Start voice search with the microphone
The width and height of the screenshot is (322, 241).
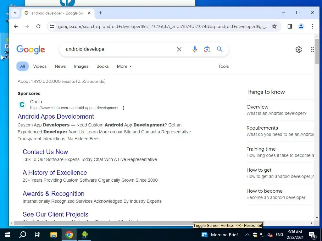coord(194,49)
